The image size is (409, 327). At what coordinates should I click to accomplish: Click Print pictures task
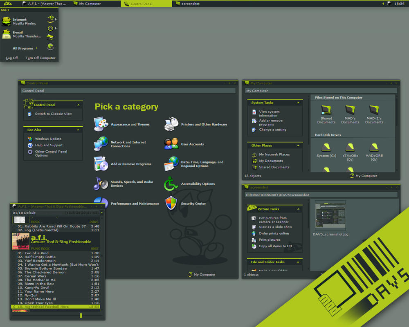270,240
